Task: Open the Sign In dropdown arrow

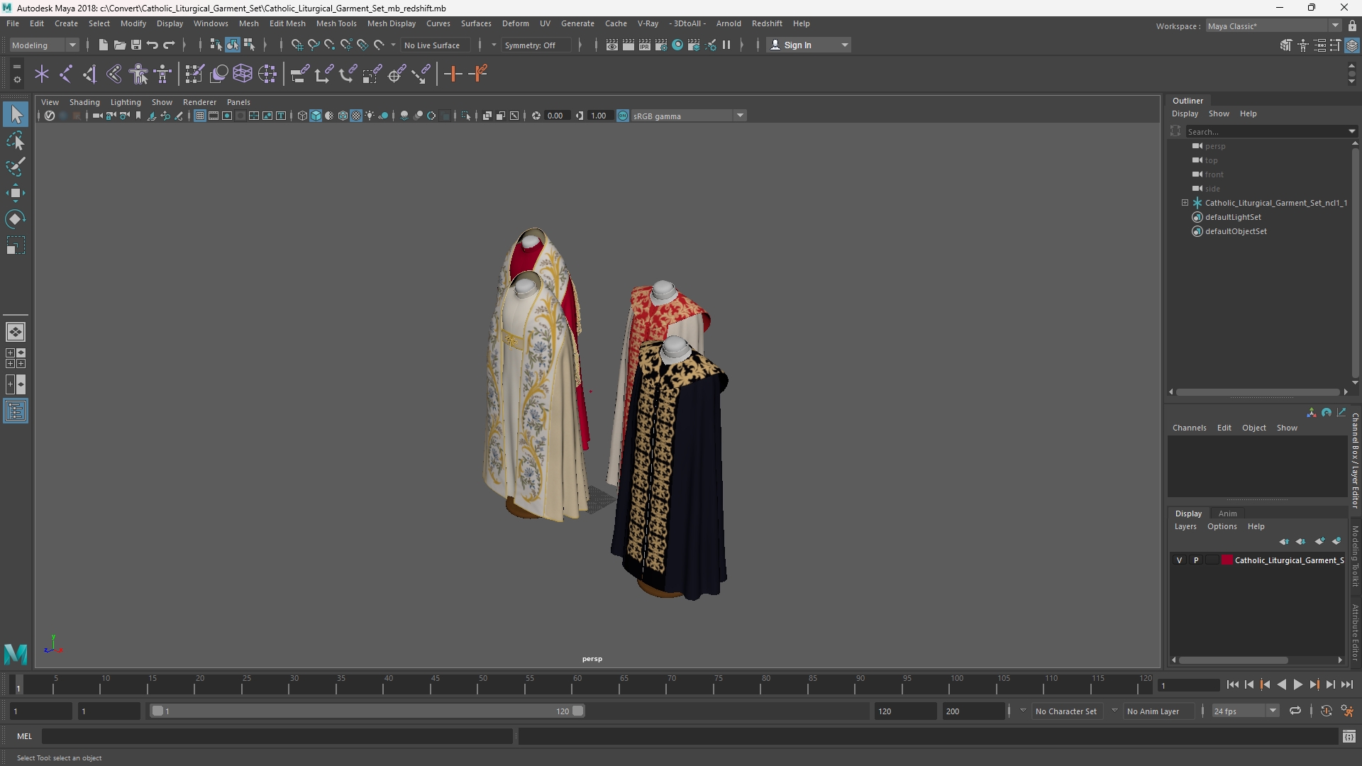Action: [844, 45]
